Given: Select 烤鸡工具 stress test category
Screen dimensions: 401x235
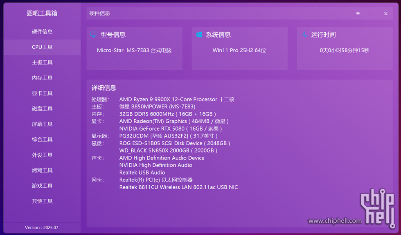Looking at the screenshot, I should click(42, 171).
